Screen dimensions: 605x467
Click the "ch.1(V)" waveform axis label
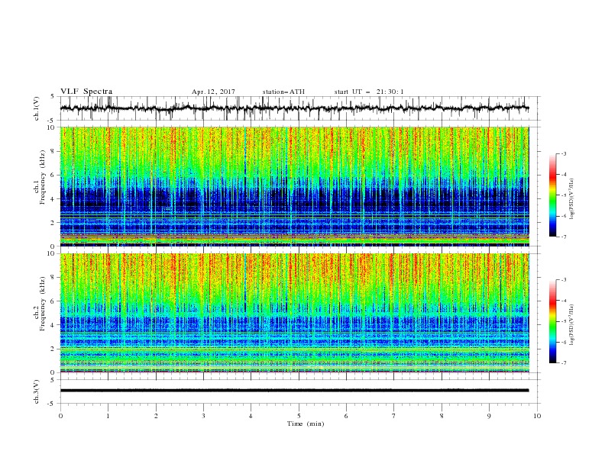click(x=37, y=108)
